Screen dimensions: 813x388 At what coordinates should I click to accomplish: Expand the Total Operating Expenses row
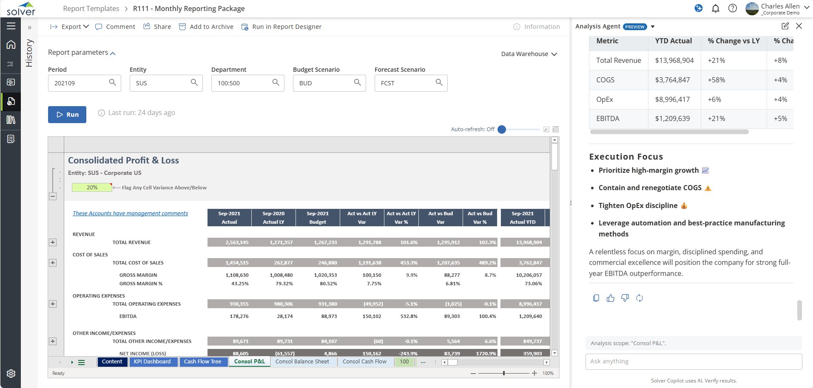click(53, 304)
